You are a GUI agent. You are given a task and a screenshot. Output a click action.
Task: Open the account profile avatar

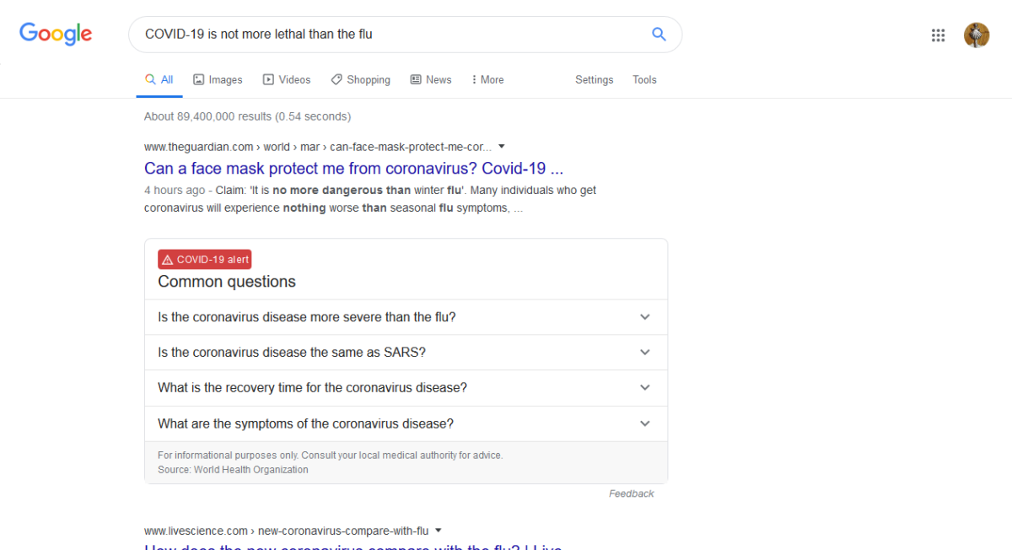[x=977, y=35]
